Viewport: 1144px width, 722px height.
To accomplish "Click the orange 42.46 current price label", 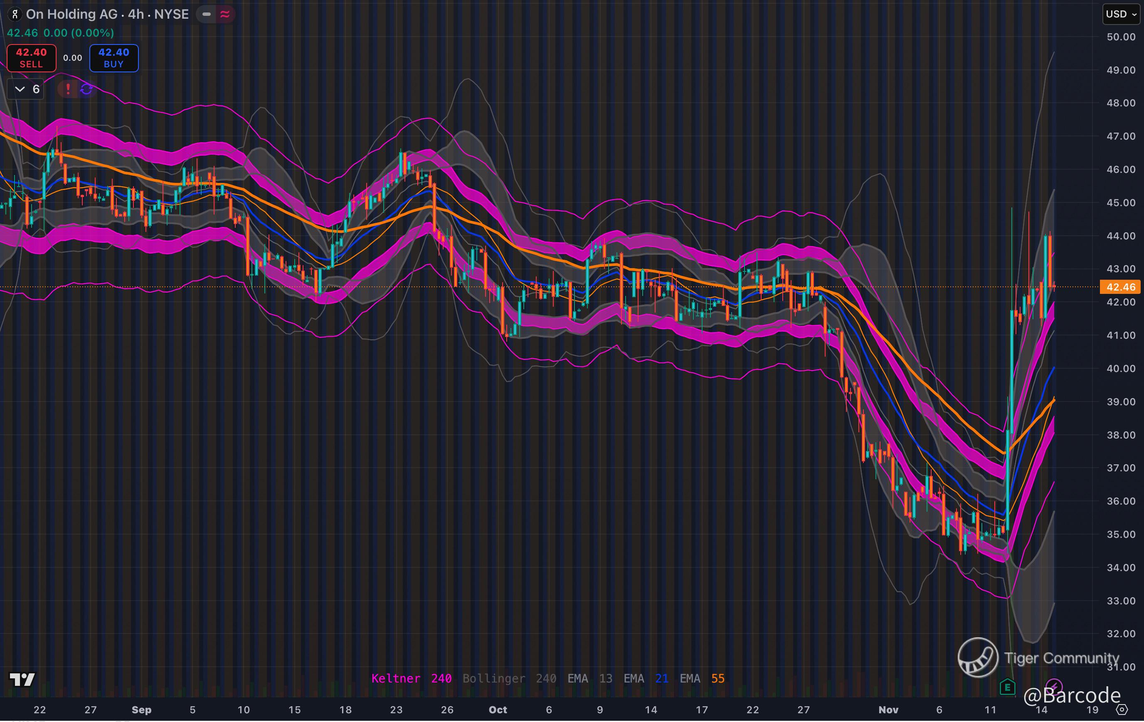I will click(1120, 287).
